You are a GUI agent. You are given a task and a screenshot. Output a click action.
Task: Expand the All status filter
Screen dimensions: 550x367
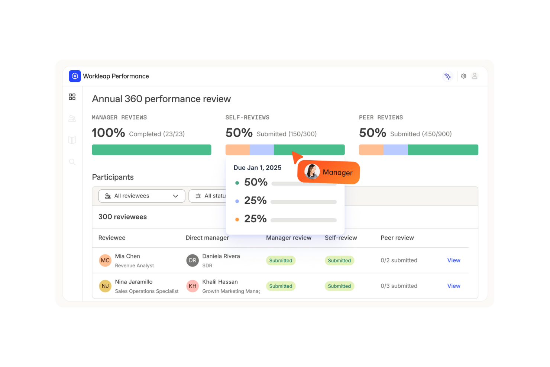click(x=216, y=196)
